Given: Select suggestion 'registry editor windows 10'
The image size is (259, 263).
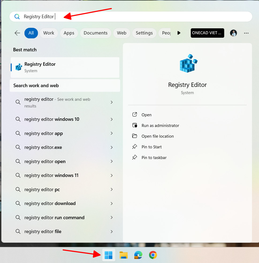Looking at the screenshot, I should (x=65, y=119).
